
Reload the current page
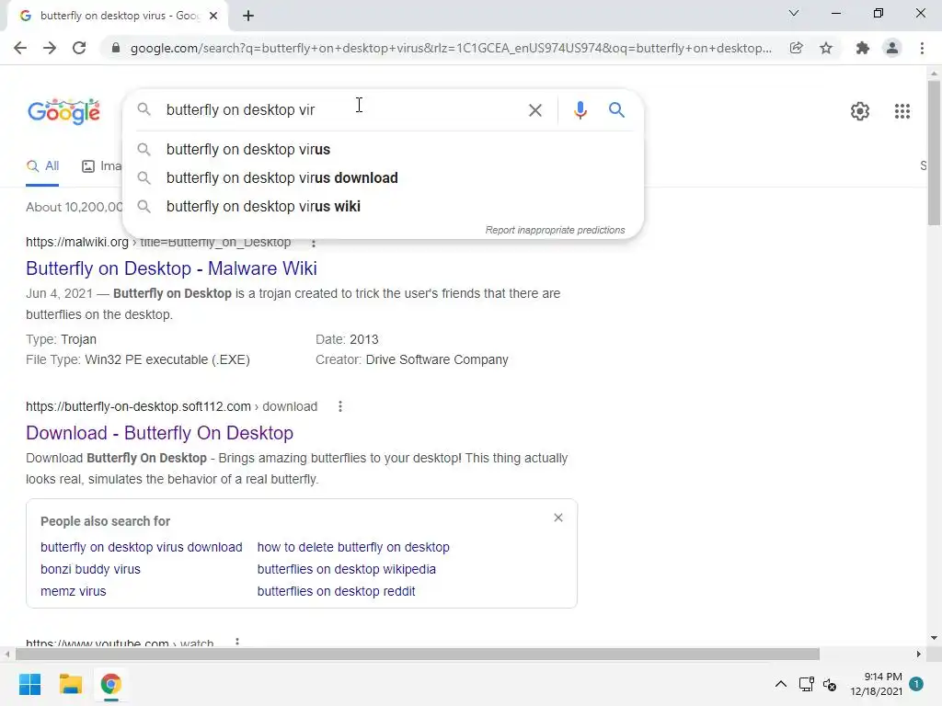pyautogui.click(x=79, y=48)
